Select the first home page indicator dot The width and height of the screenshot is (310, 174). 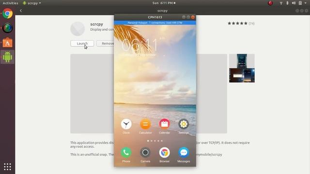pyautogui.click(x=148, y=141)
